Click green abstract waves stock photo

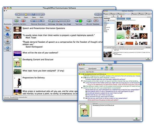(x=121, y=35)
